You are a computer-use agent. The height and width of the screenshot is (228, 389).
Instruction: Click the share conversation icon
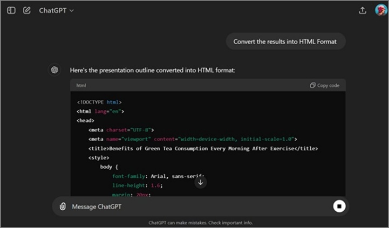point(362,10)
